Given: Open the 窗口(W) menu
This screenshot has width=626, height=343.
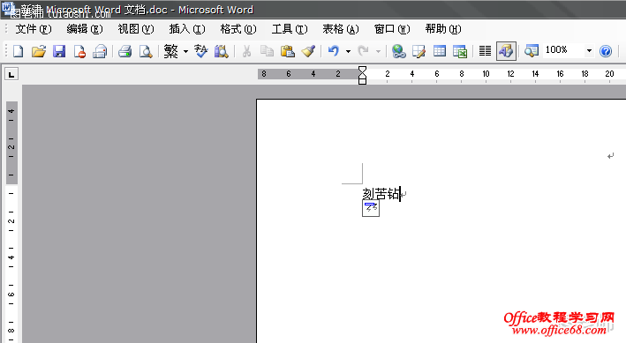Looking at the screenshot, I should point(392,29).
